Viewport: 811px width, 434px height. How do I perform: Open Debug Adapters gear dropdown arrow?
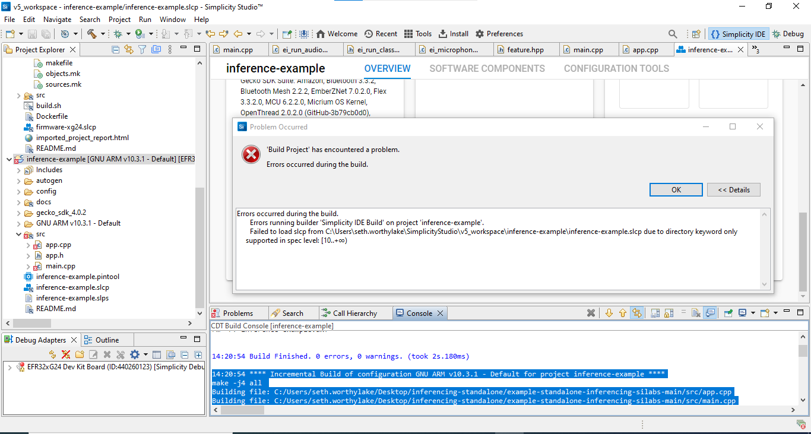click(145, 354)
